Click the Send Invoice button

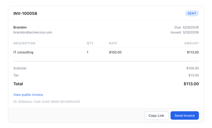[184, 115]
